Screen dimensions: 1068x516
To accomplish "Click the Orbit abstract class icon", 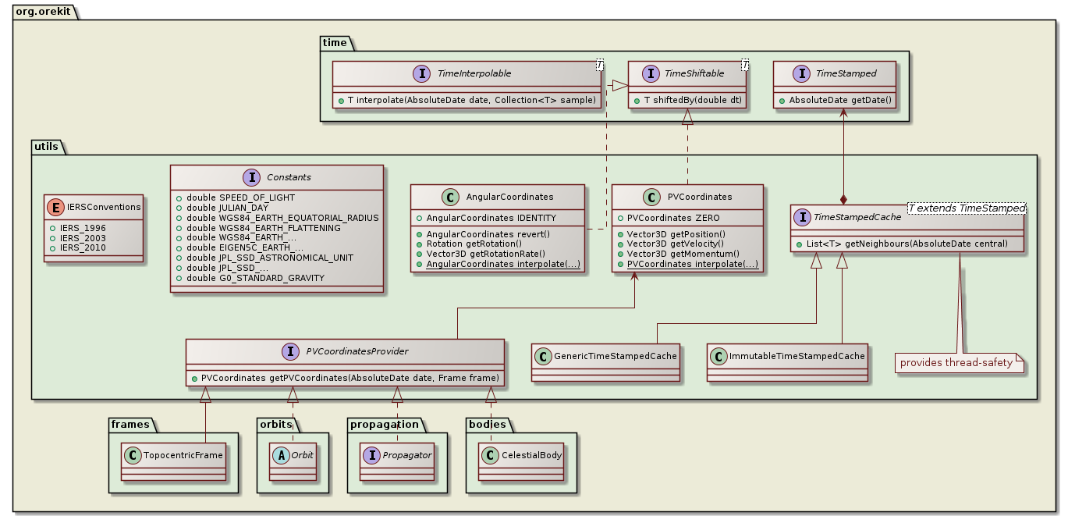I will pyautogui.click(x=283, y=455).
